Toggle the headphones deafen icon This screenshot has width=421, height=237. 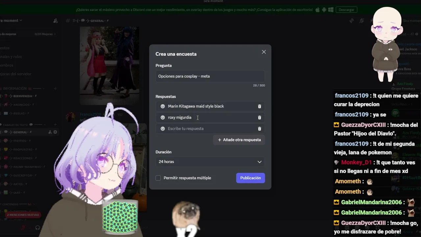click(x=37, y=227)
